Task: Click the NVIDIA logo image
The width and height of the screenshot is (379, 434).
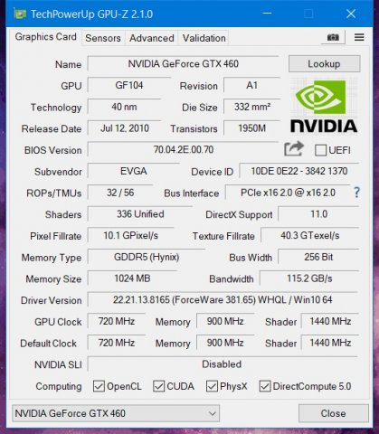Action: 324,106
